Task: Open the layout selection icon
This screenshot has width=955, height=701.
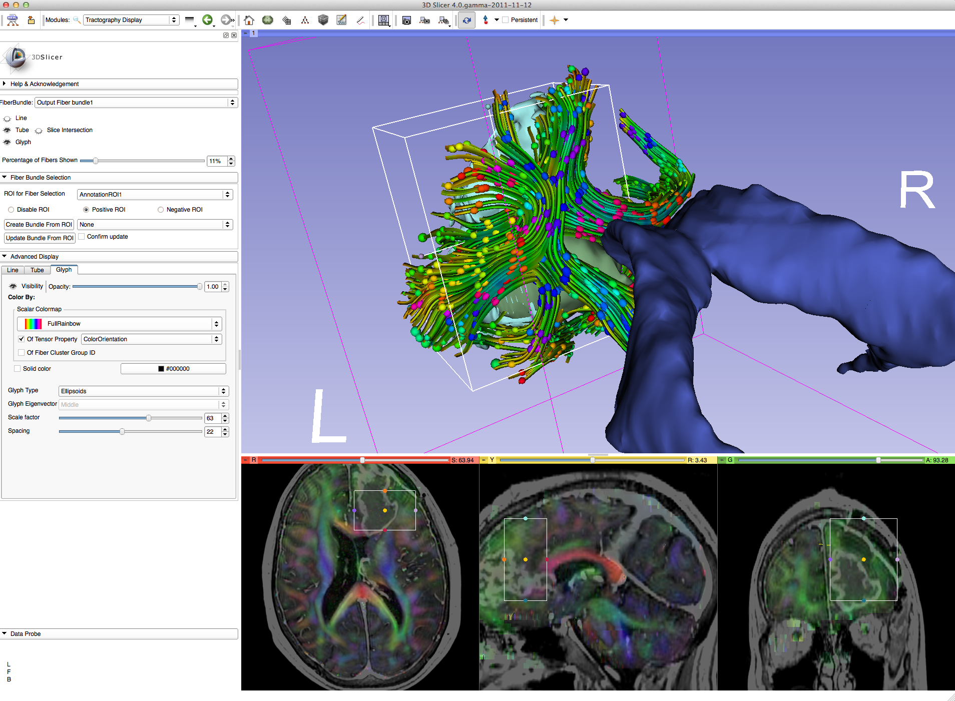Action: 384,20
